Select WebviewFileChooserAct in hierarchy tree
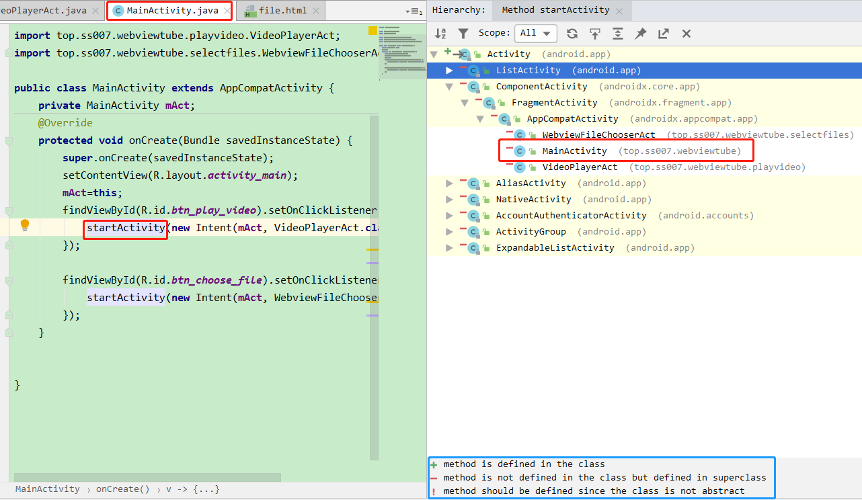This screenshot has height=500, width=862. point(644,135)
